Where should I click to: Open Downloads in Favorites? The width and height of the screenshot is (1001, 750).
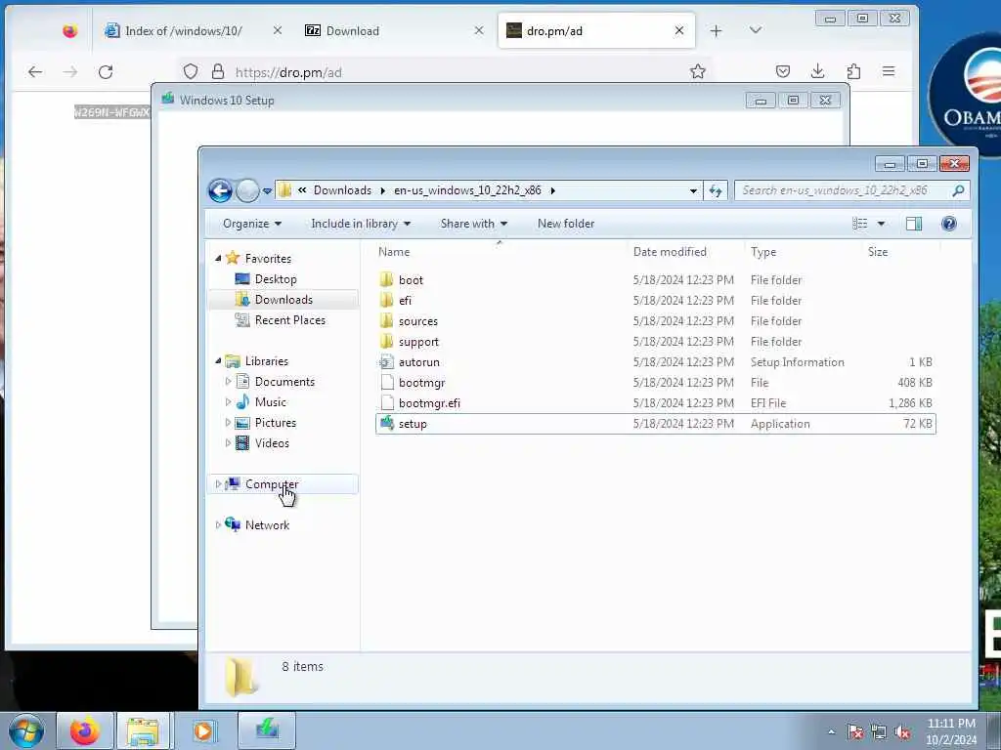click(x=283, y=299)
